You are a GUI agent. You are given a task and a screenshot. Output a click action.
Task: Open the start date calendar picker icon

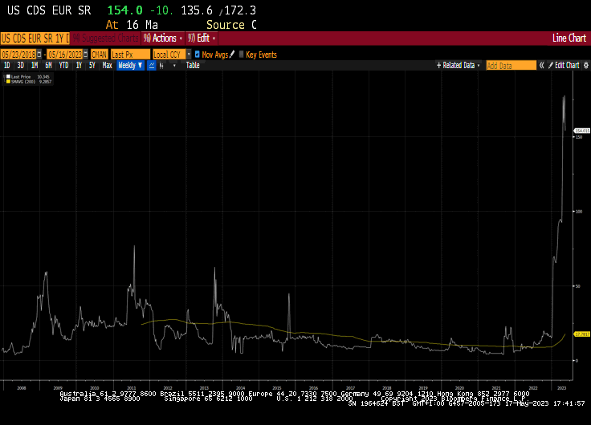(x=39, y=55)
